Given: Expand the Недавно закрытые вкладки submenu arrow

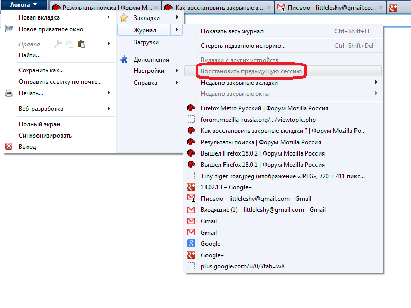Looking at the screenshot, I should (376, 82).
